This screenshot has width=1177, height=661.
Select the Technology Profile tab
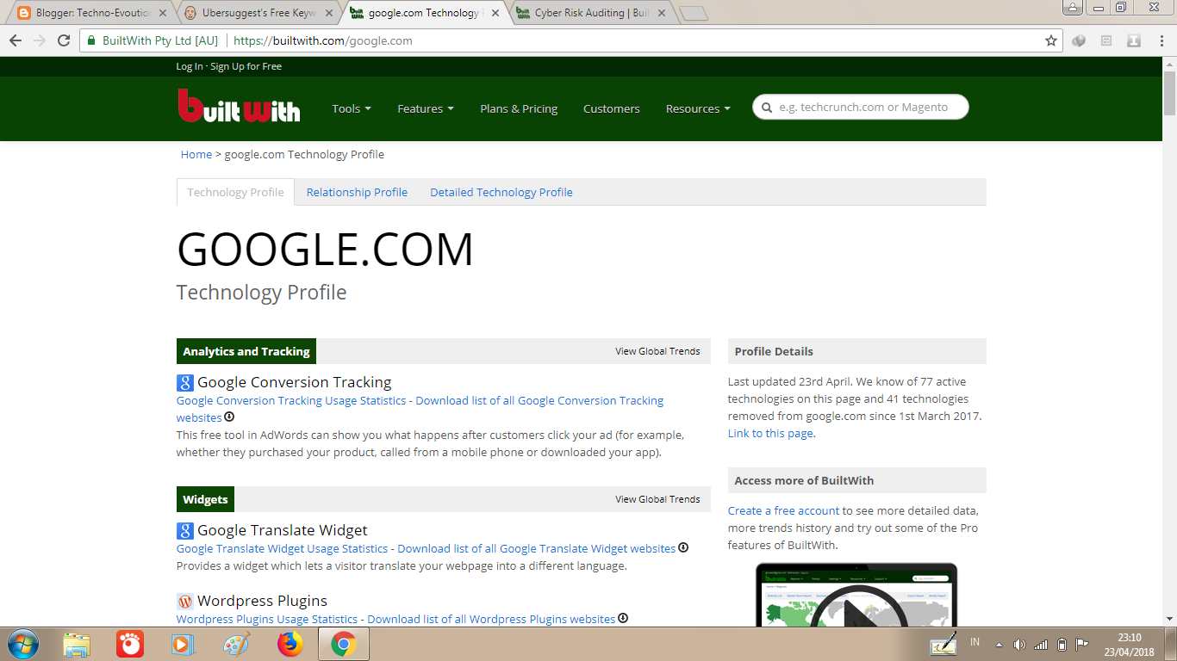coord(235,192)
